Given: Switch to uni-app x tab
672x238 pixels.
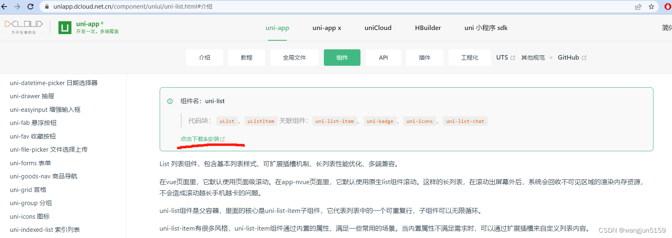Looking at the screenshot, I should [x=327, y=28].
